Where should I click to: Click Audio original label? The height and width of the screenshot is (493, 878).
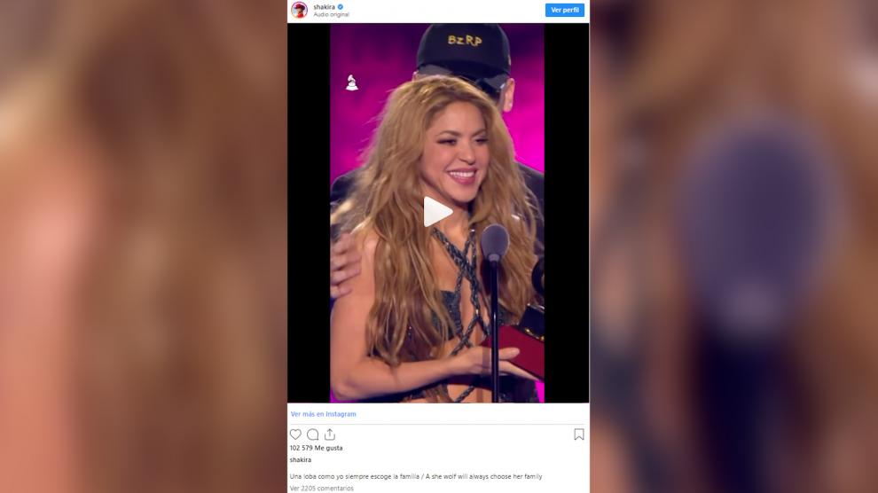click(331, 14)
